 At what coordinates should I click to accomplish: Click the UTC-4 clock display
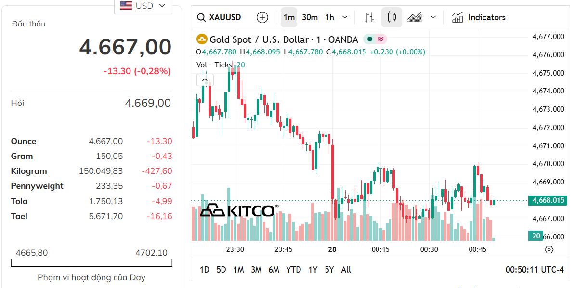click(x=535, y=270)
